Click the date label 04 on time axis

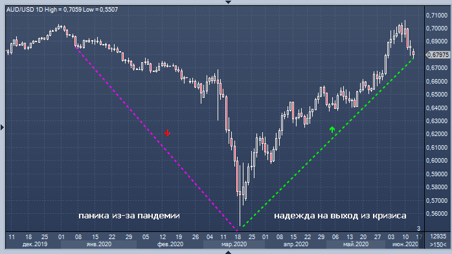pos(210,237)
